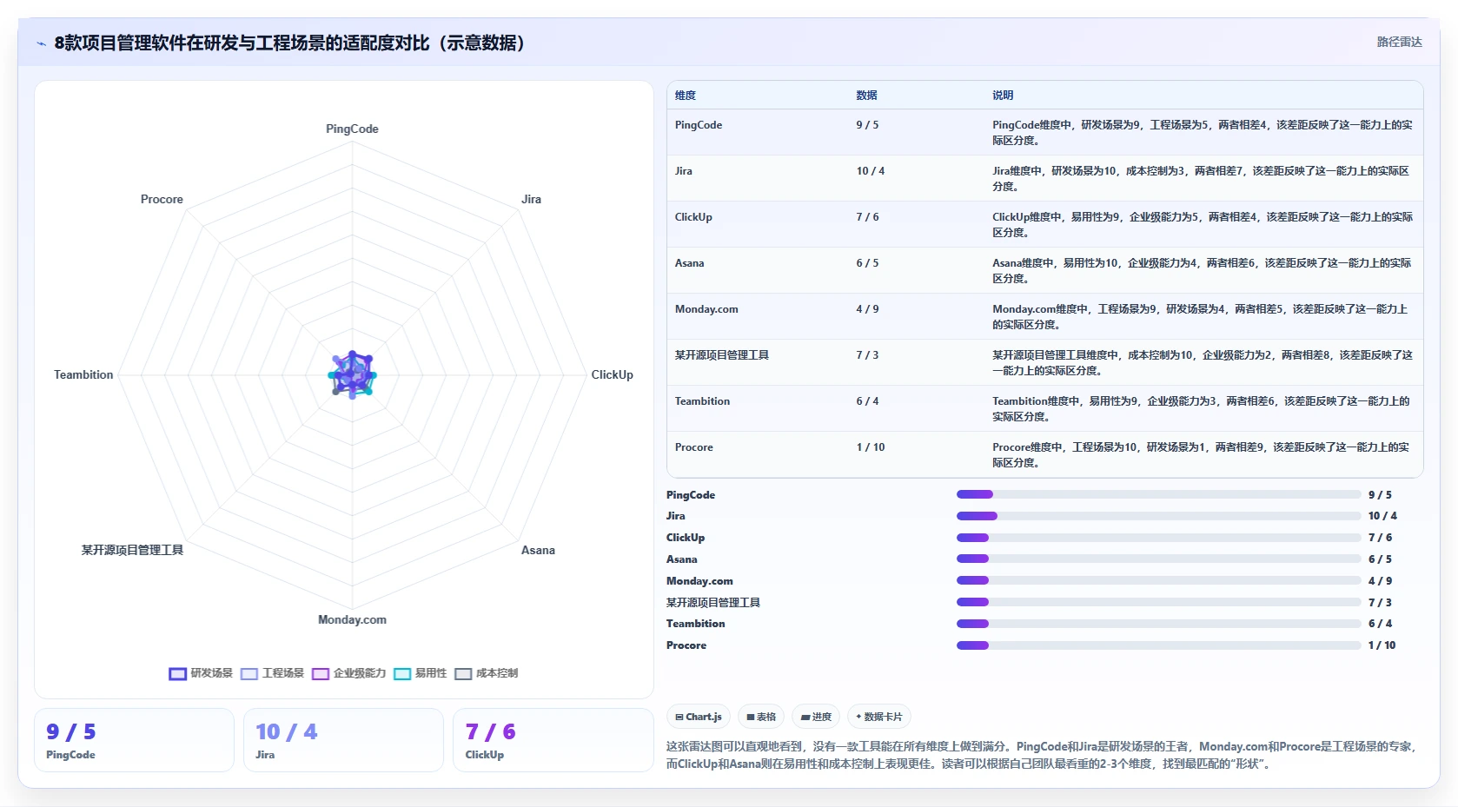Click the Jira description cell text

(x=1201, y=178)
